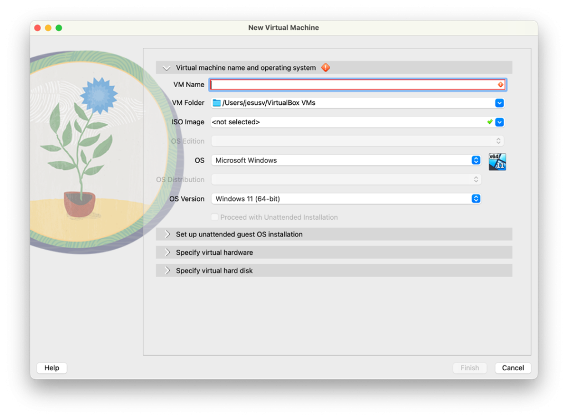Open the OS Version dropdown showing Windows 11
The height and width of the screenshot is (419, 568).
(x=475, y=199)
